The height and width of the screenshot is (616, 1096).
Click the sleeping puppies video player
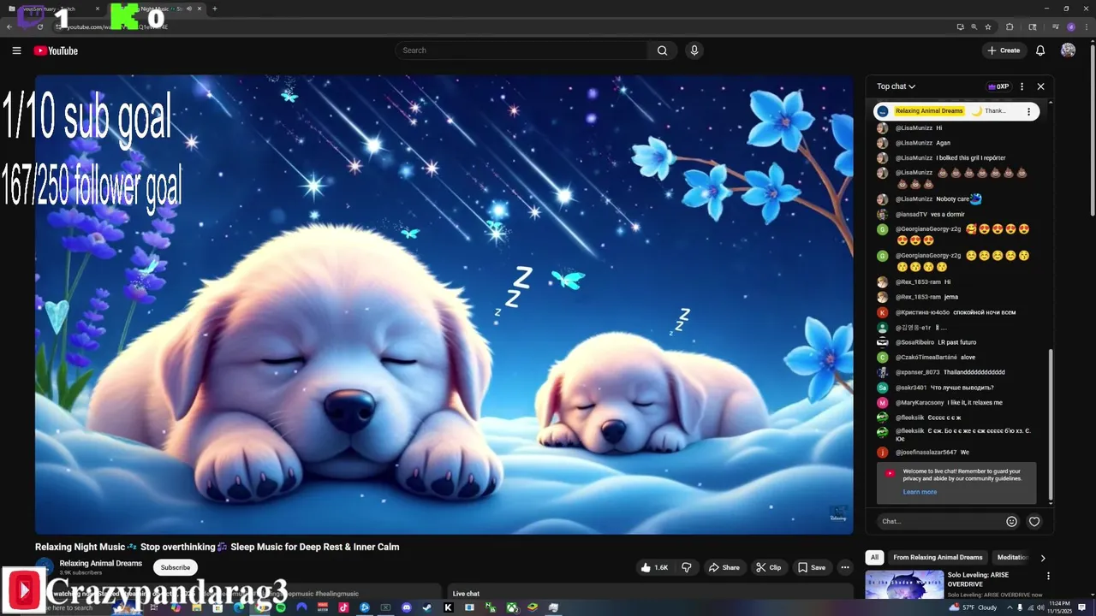pos(444,305)
